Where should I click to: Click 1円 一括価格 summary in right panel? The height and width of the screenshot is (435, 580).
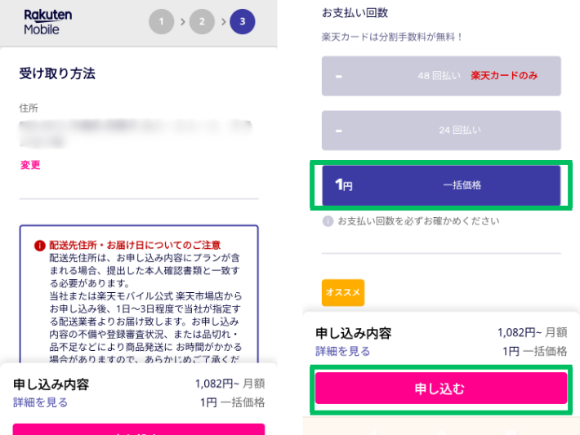point(534,351)
